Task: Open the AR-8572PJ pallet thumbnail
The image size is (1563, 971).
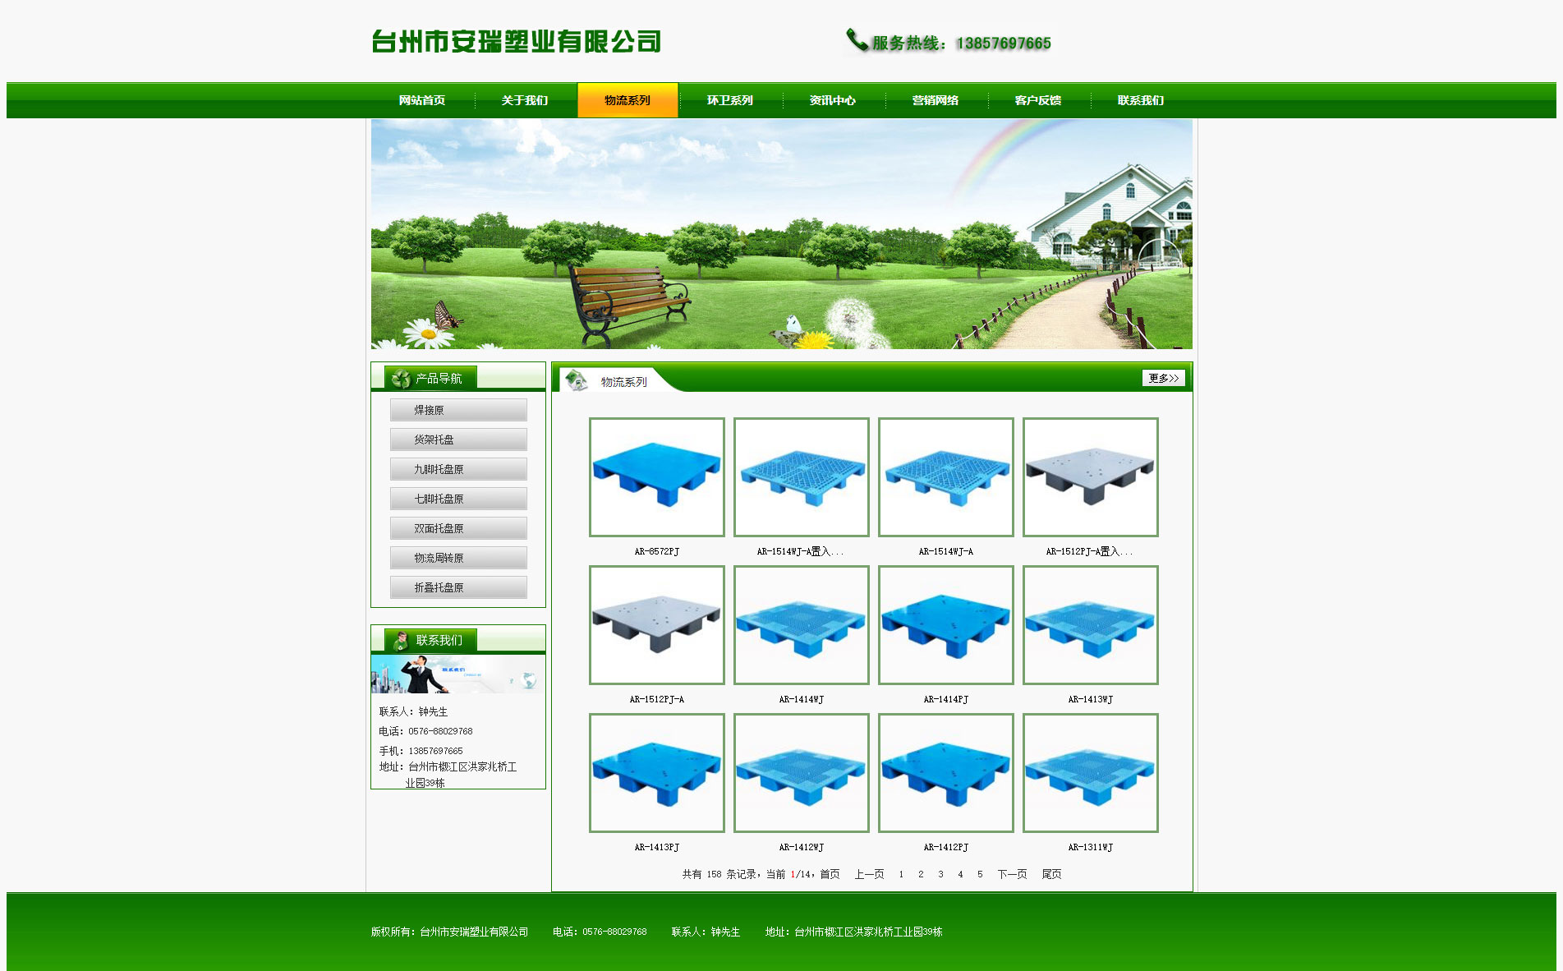Action: (x=657, y=476)
